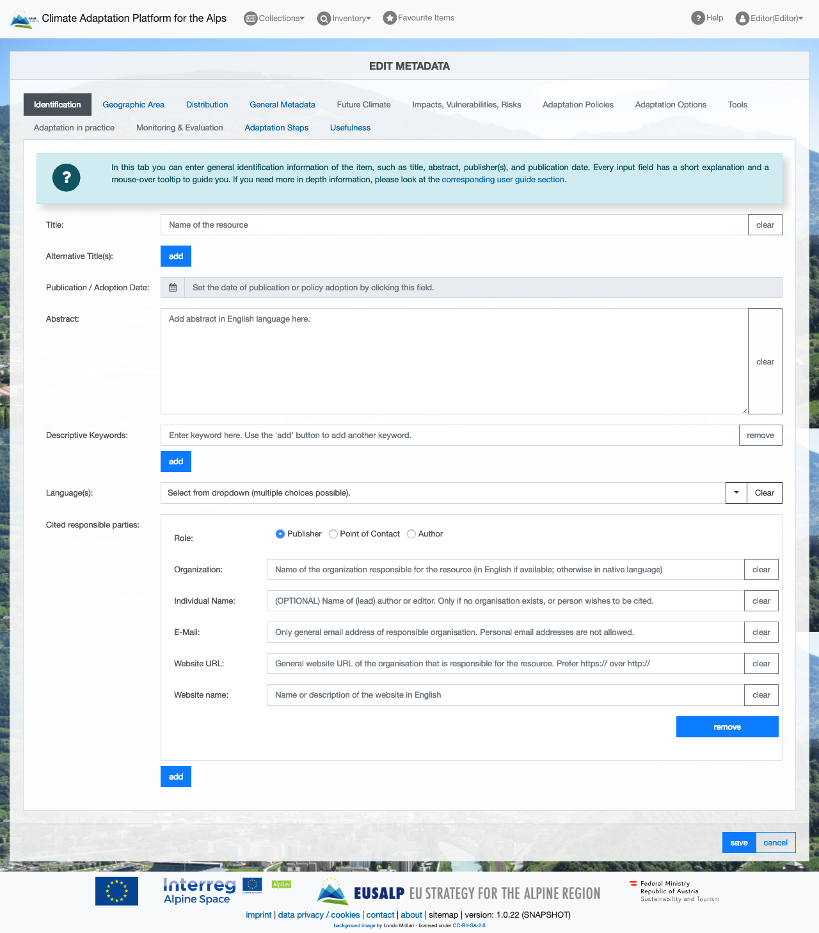
Task: Click the data privacy / cookies footer link
Action: point(319,914)
